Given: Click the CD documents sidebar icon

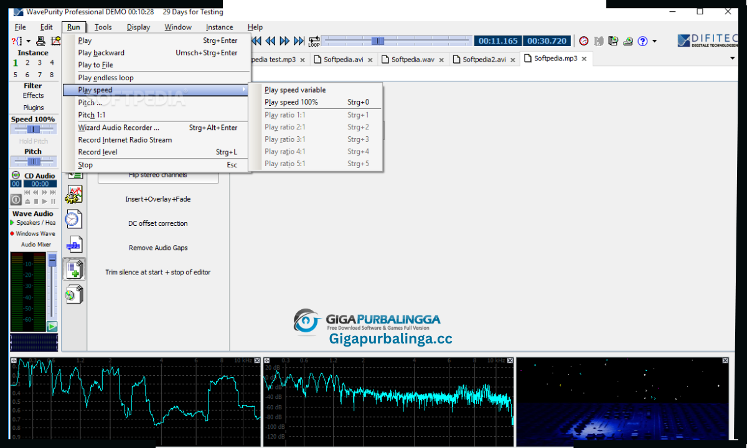Looking at the screenshot, I should [74, 294].
